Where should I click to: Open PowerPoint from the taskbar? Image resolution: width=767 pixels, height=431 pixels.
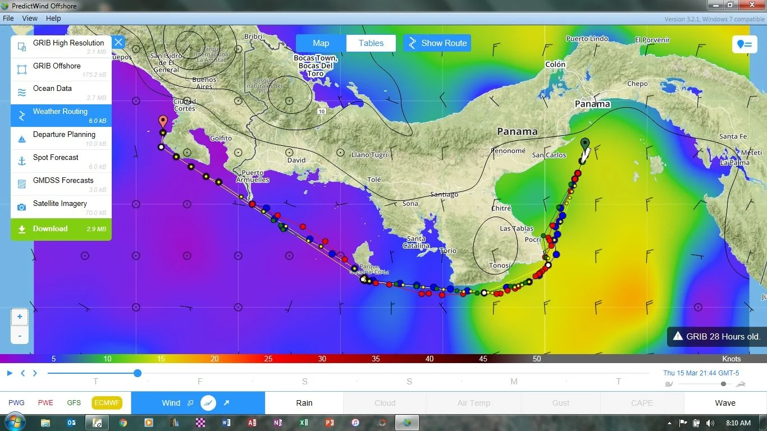point(330,423)
